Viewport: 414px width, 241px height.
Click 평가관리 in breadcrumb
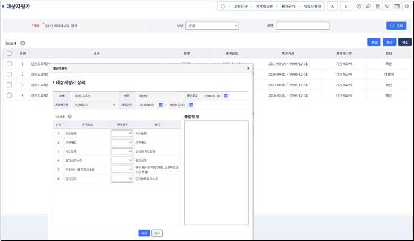pyautogui.click(x=288, y=7)
